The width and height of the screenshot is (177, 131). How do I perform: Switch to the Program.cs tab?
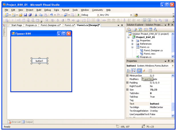click(31, 25)
